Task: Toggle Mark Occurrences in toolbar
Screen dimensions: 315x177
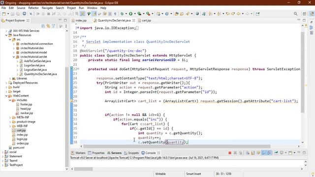Action: [x=94, y=14]
